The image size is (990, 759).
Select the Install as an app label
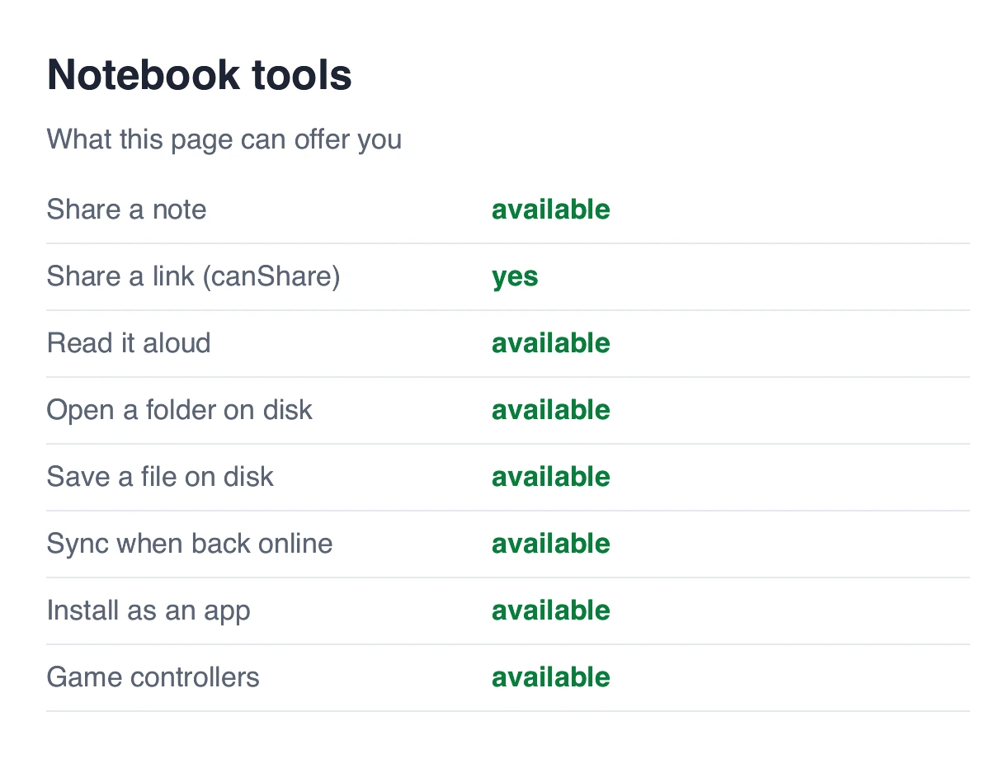pyautogui.click(x=148, y=611)
